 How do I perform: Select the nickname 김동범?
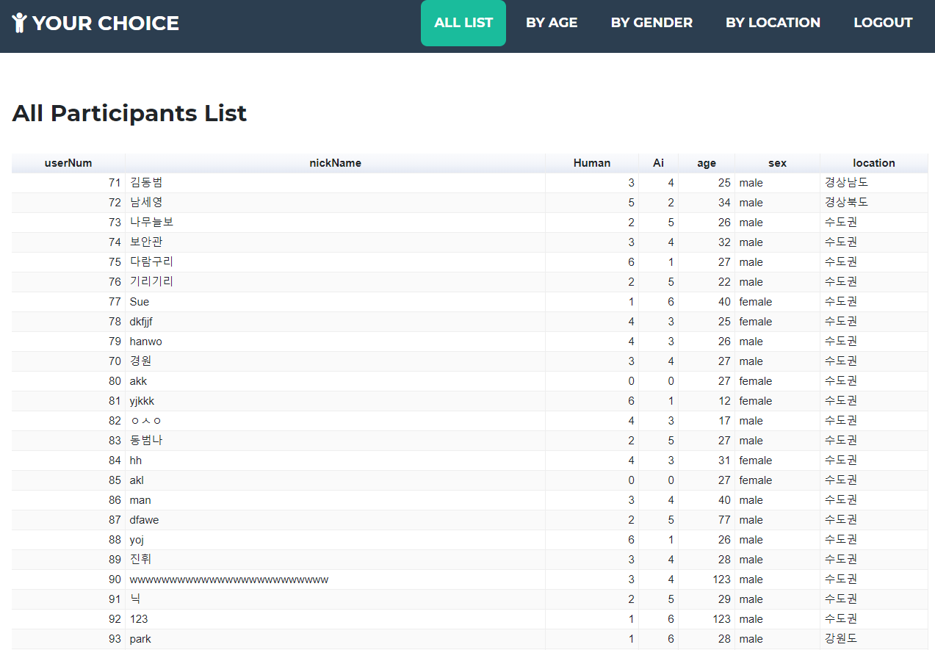coord(146,183)
